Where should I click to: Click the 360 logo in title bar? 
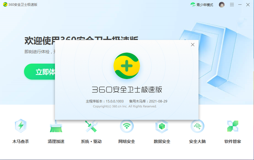tap(5, 4)
